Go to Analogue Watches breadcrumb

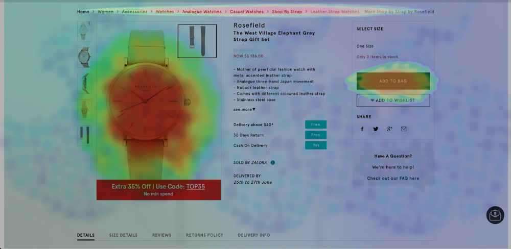(x=202, y=12)
